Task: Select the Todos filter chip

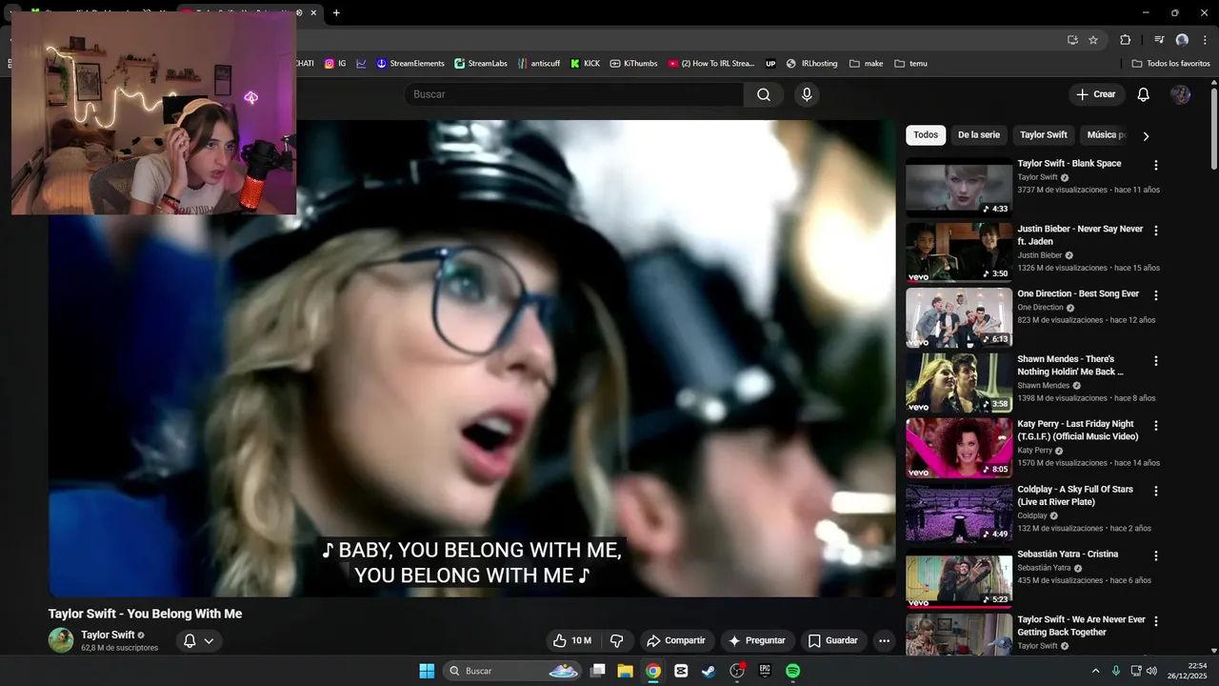Action: click(926, 135)
